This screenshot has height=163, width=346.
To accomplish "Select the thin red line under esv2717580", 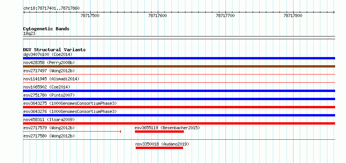I will point(179,139).
